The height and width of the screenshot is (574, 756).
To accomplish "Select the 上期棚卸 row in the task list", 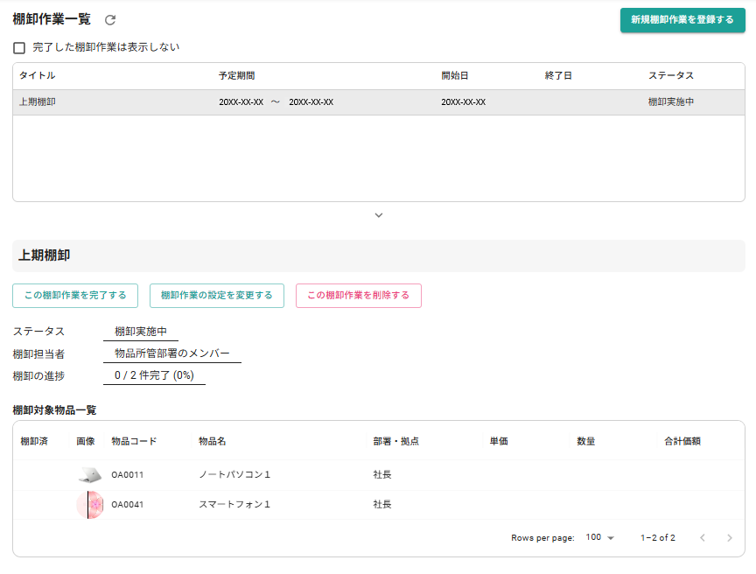I will [x=379, y=102].
